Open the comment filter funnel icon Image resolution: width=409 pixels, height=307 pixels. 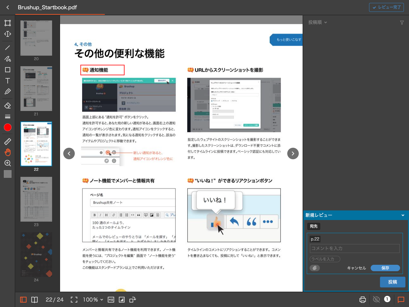[x=402, y=23]
